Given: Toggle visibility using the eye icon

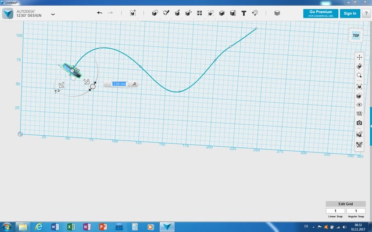Looking at the screenshot, I should (359, 104).
